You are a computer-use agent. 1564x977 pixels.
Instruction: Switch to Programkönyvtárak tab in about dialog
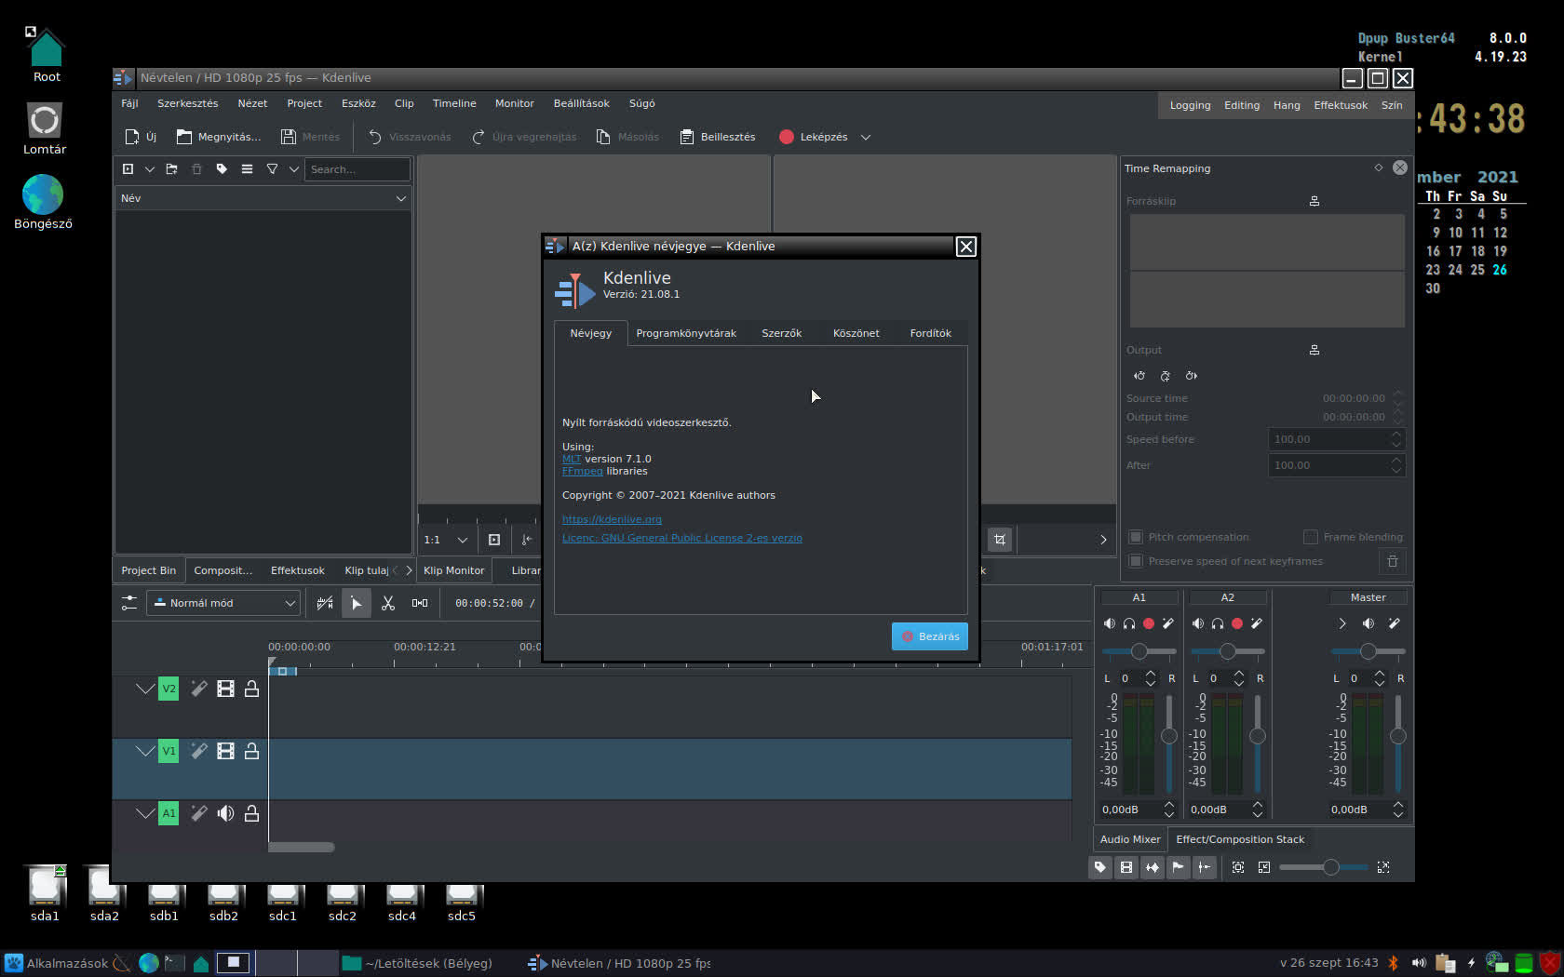point(686,333)
